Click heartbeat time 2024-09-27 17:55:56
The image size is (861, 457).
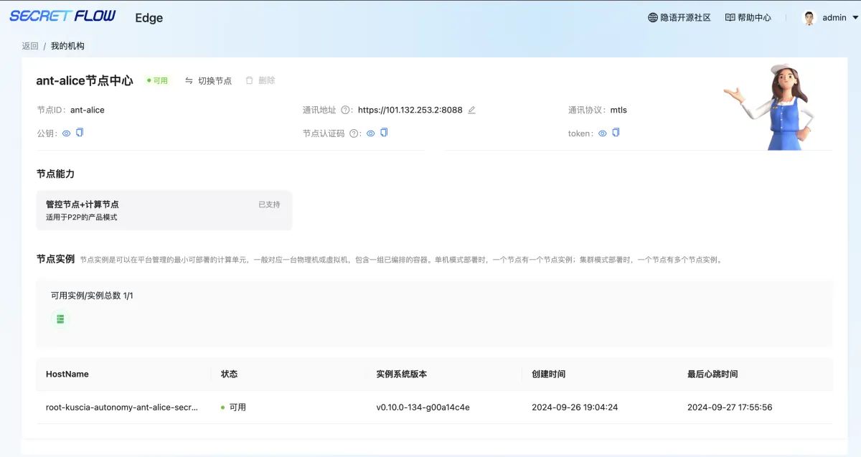[x=730, y=407]
